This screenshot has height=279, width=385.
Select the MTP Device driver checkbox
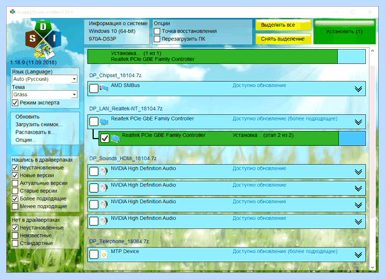[x=94, y=254]
